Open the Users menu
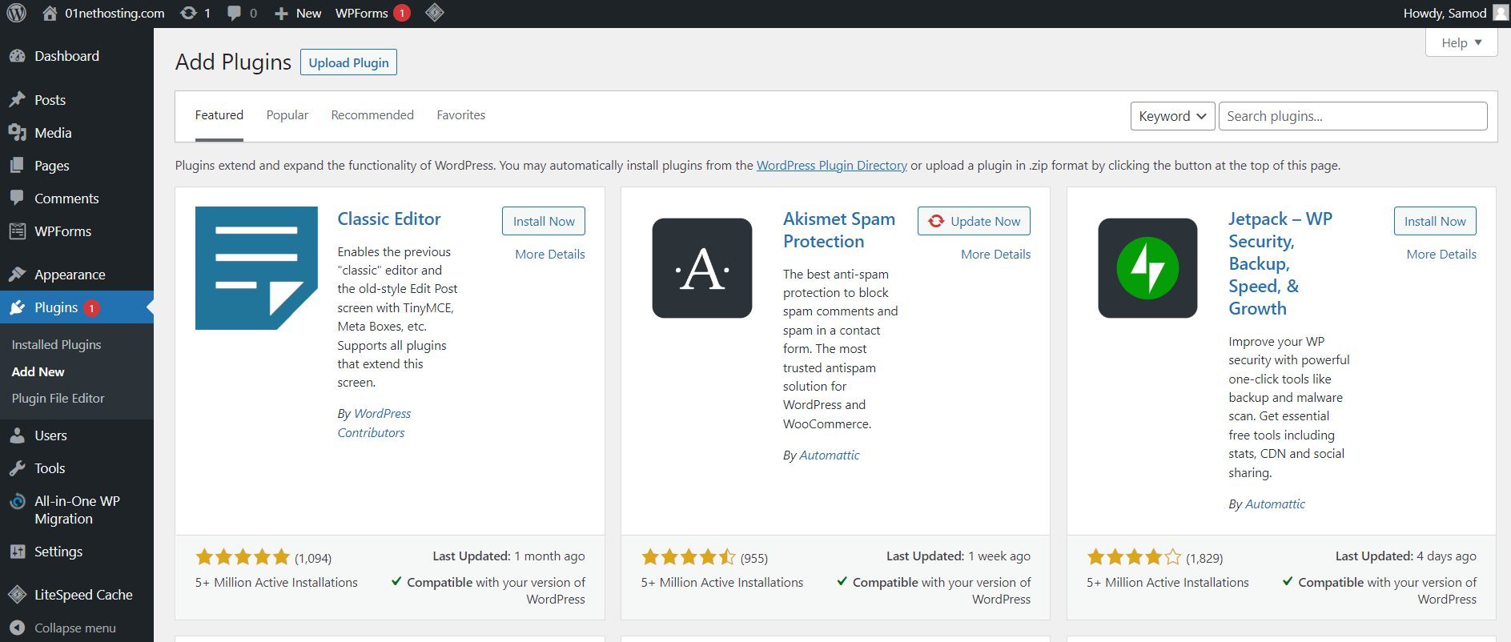1511x642 pixels. 77,435
